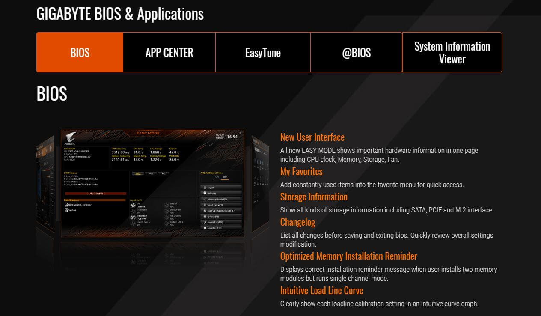Turn on AMD RAIDXpert2 Tech

217,176
